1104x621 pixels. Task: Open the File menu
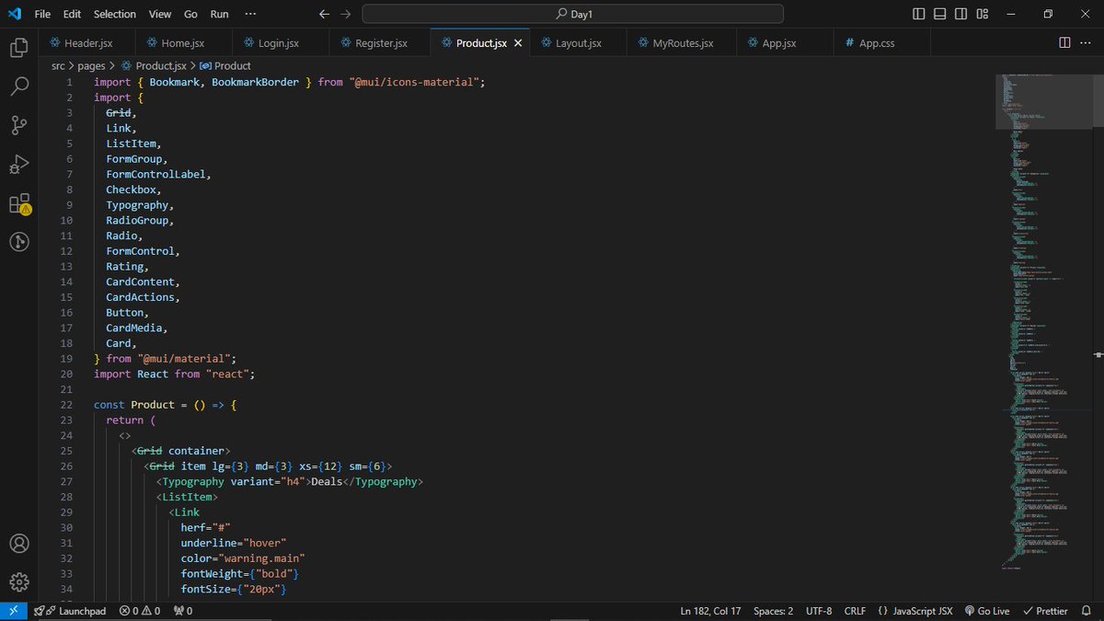(42, 14)
